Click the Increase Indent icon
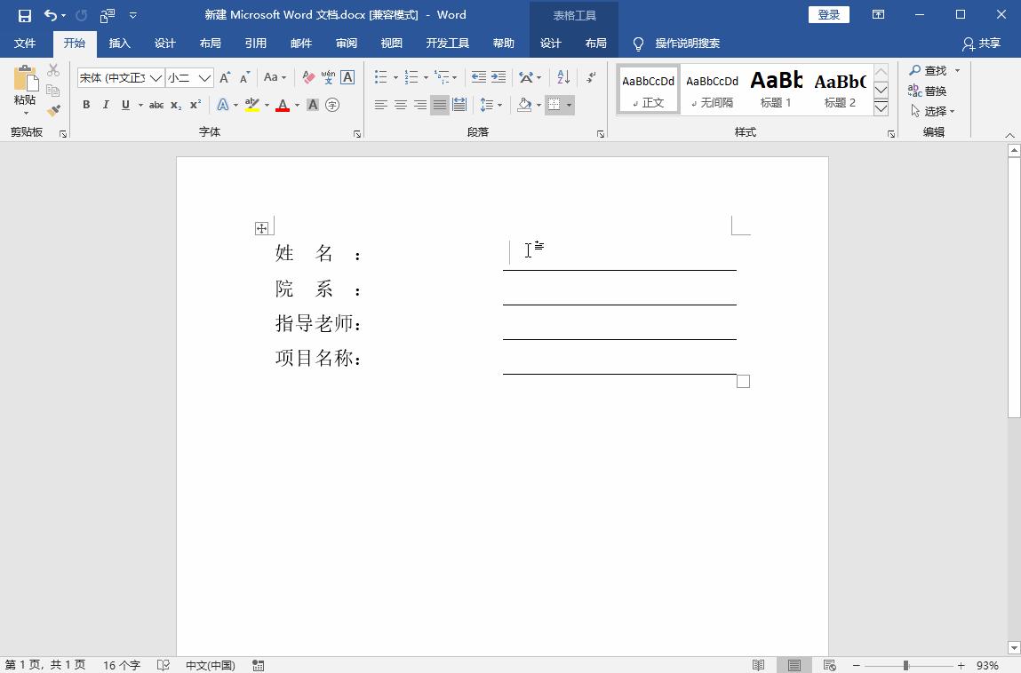 499,78
